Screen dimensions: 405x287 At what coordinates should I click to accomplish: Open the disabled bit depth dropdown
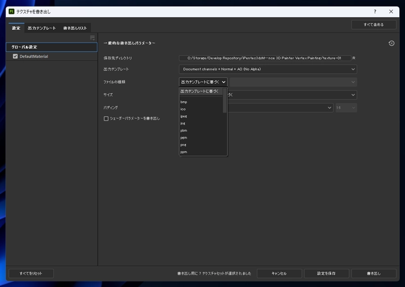(x=294, y=82)
